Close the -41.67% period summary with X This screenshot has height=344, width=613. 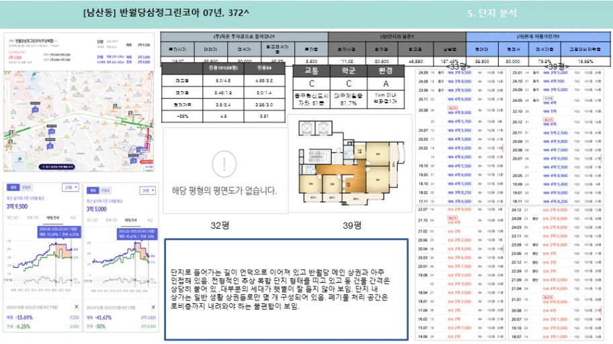click(153, 307)
